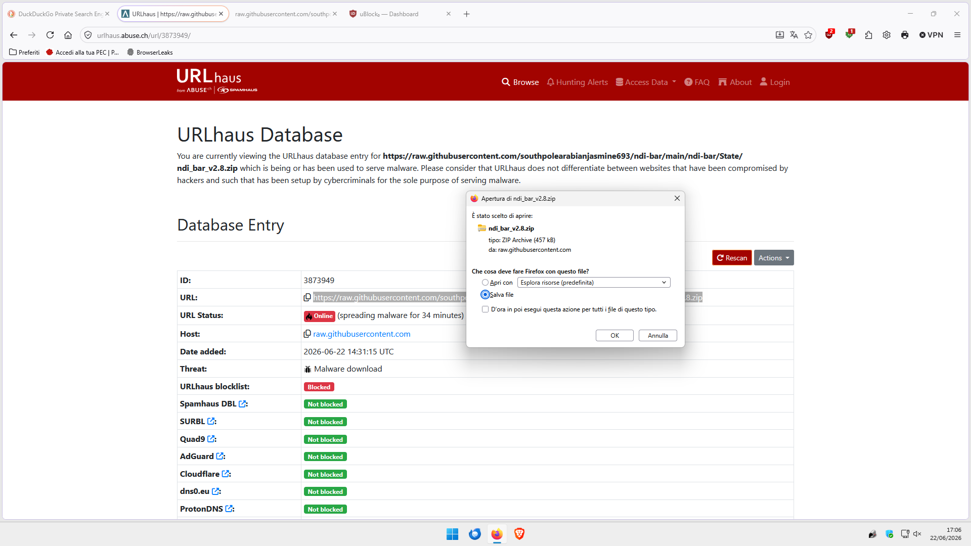The height and width of the screenshot is (546, 971).
Task: Click the Firefox taskbar icon
Action: [497, 534]
